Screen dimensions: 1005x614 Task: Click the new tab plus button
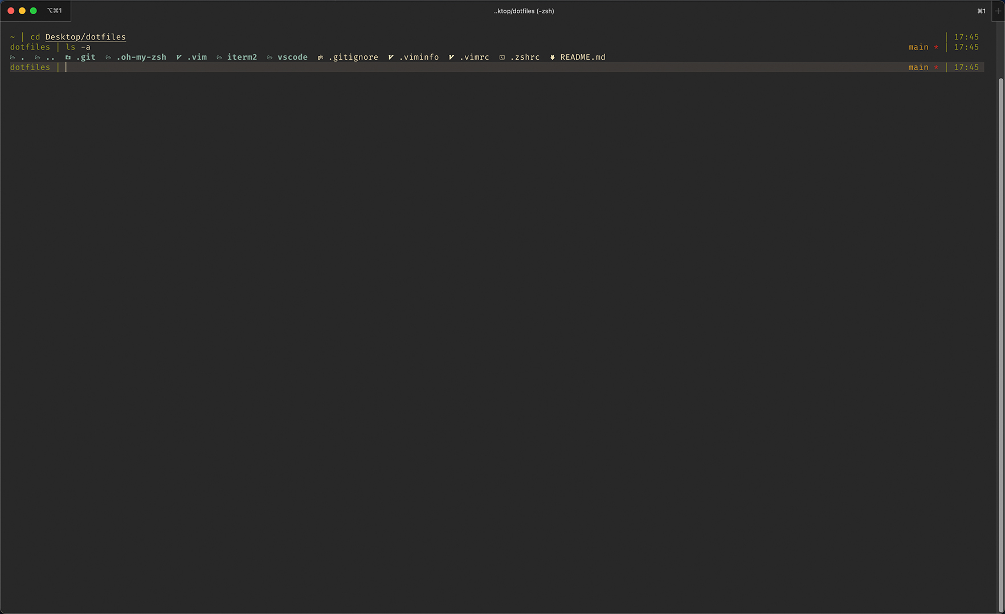[x=998, y=11]
